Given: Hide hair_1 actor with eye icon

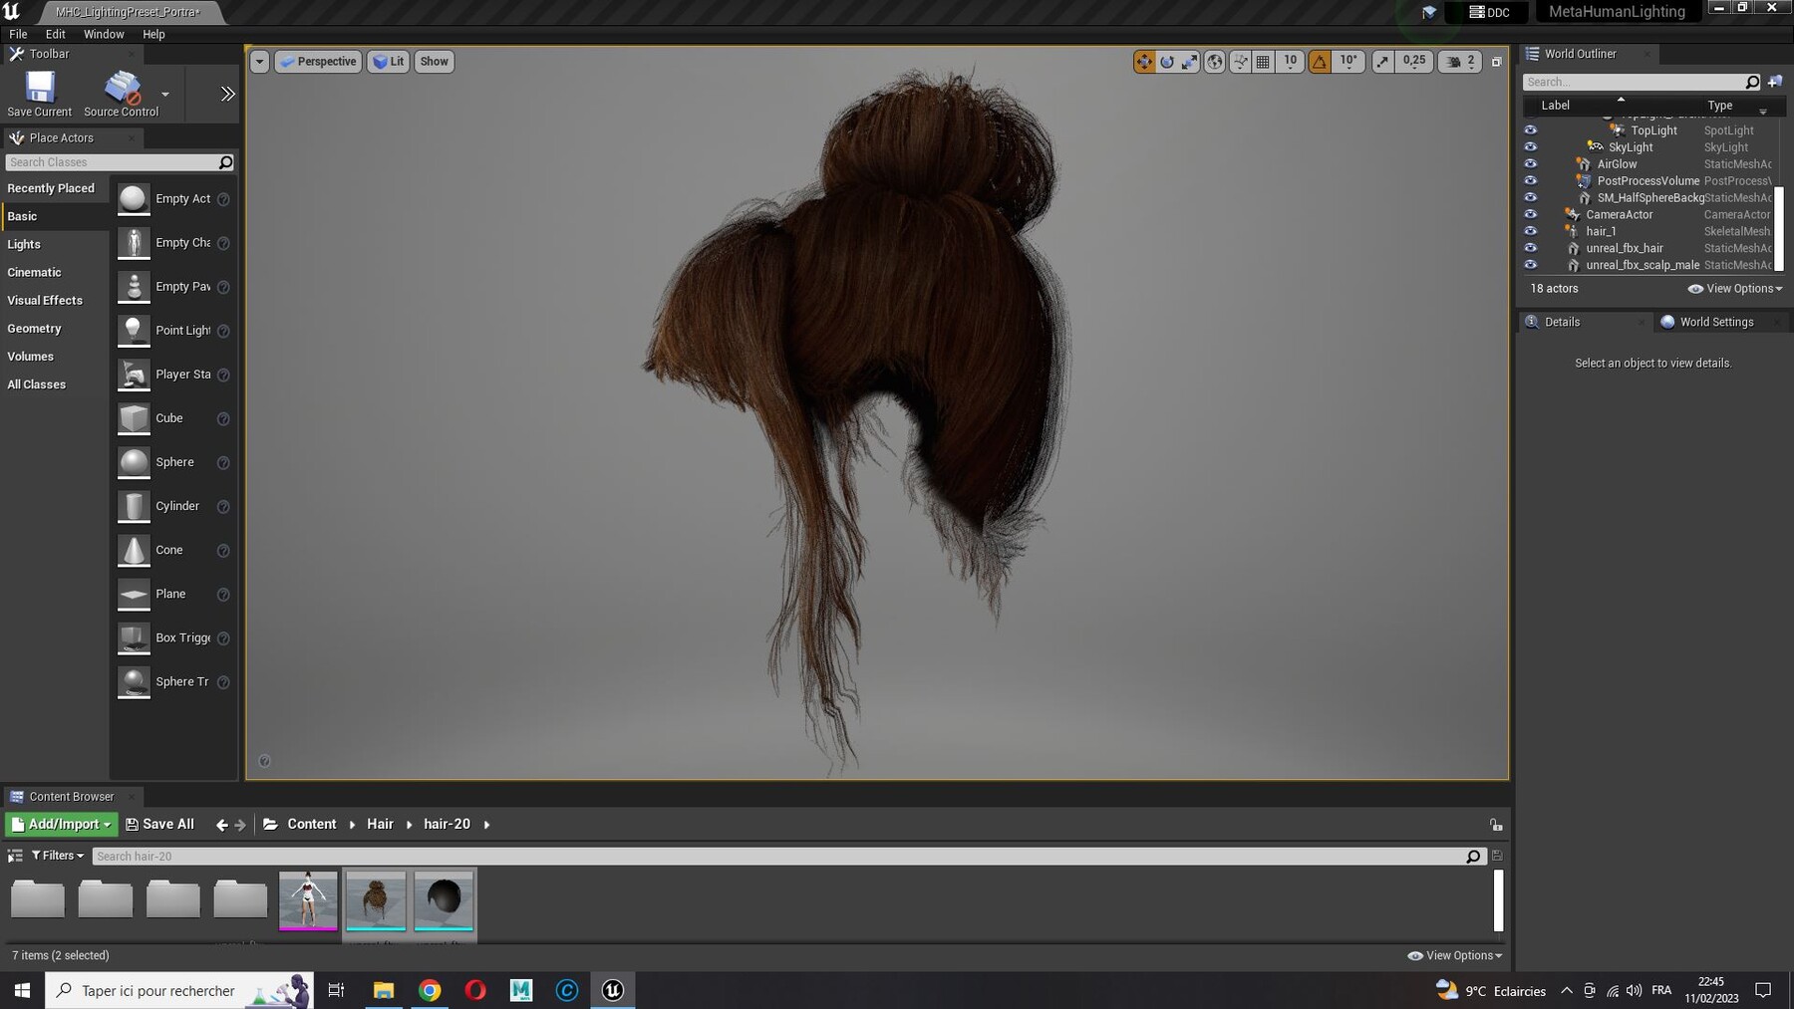Looking at the screenshot, I should click(1531, 231).
